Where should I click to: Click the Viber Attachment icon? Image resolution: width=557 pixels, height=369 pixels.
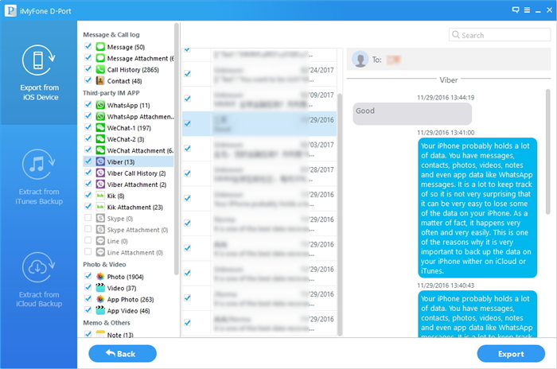(x=100, y=184)
